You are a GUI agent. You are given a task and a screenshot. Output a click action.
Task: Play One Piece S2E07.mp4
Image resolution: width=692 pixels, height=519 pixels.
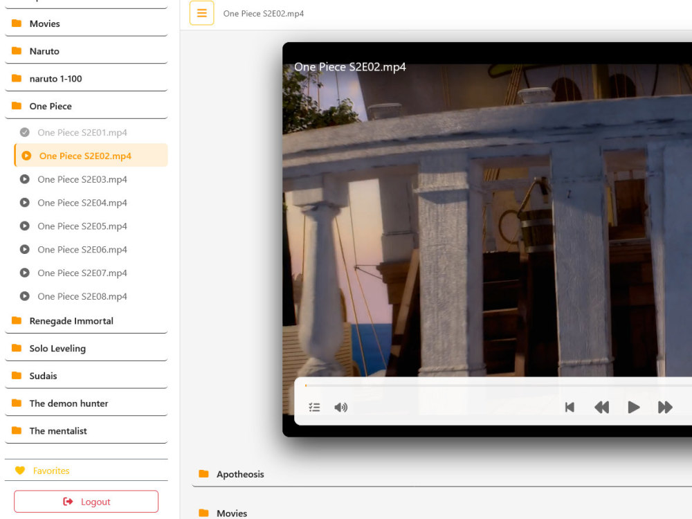pyautogui.click(x=91, y=273)
